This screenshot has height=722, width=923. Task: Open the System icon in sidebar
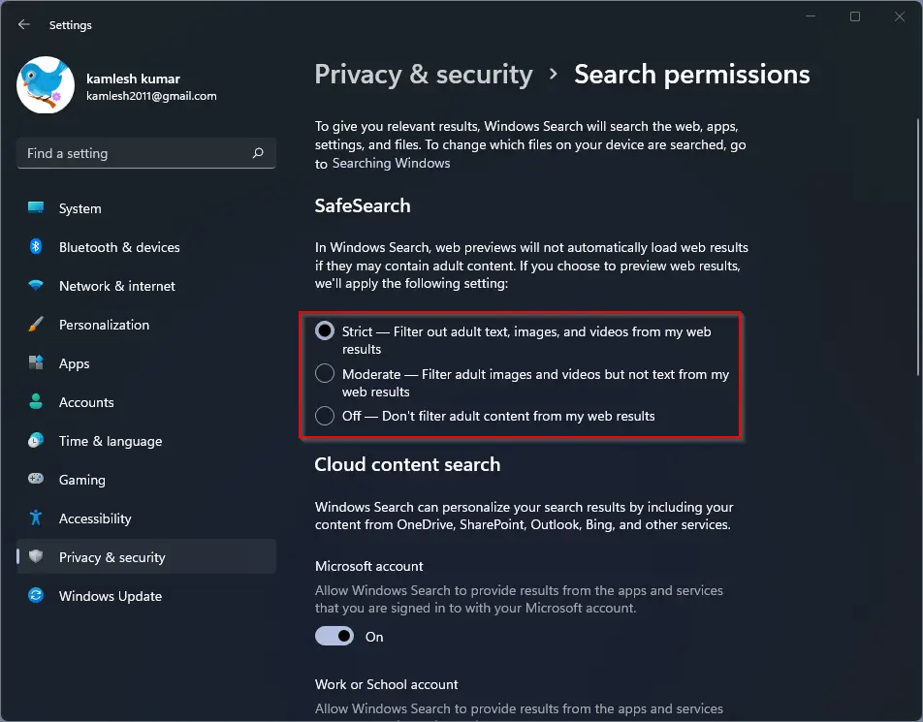pyautogui.click(x=36, y=207)
